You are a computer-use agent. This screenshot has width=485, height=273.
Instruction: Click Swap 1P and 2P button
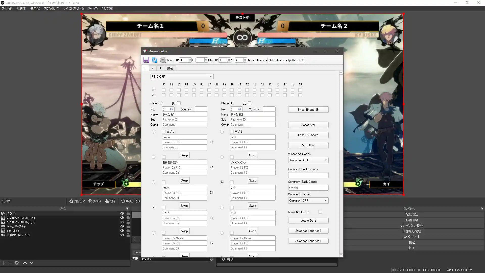pos(308,110)
